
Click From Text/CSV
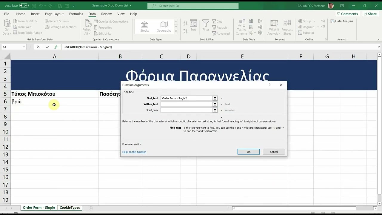point(25,21)
